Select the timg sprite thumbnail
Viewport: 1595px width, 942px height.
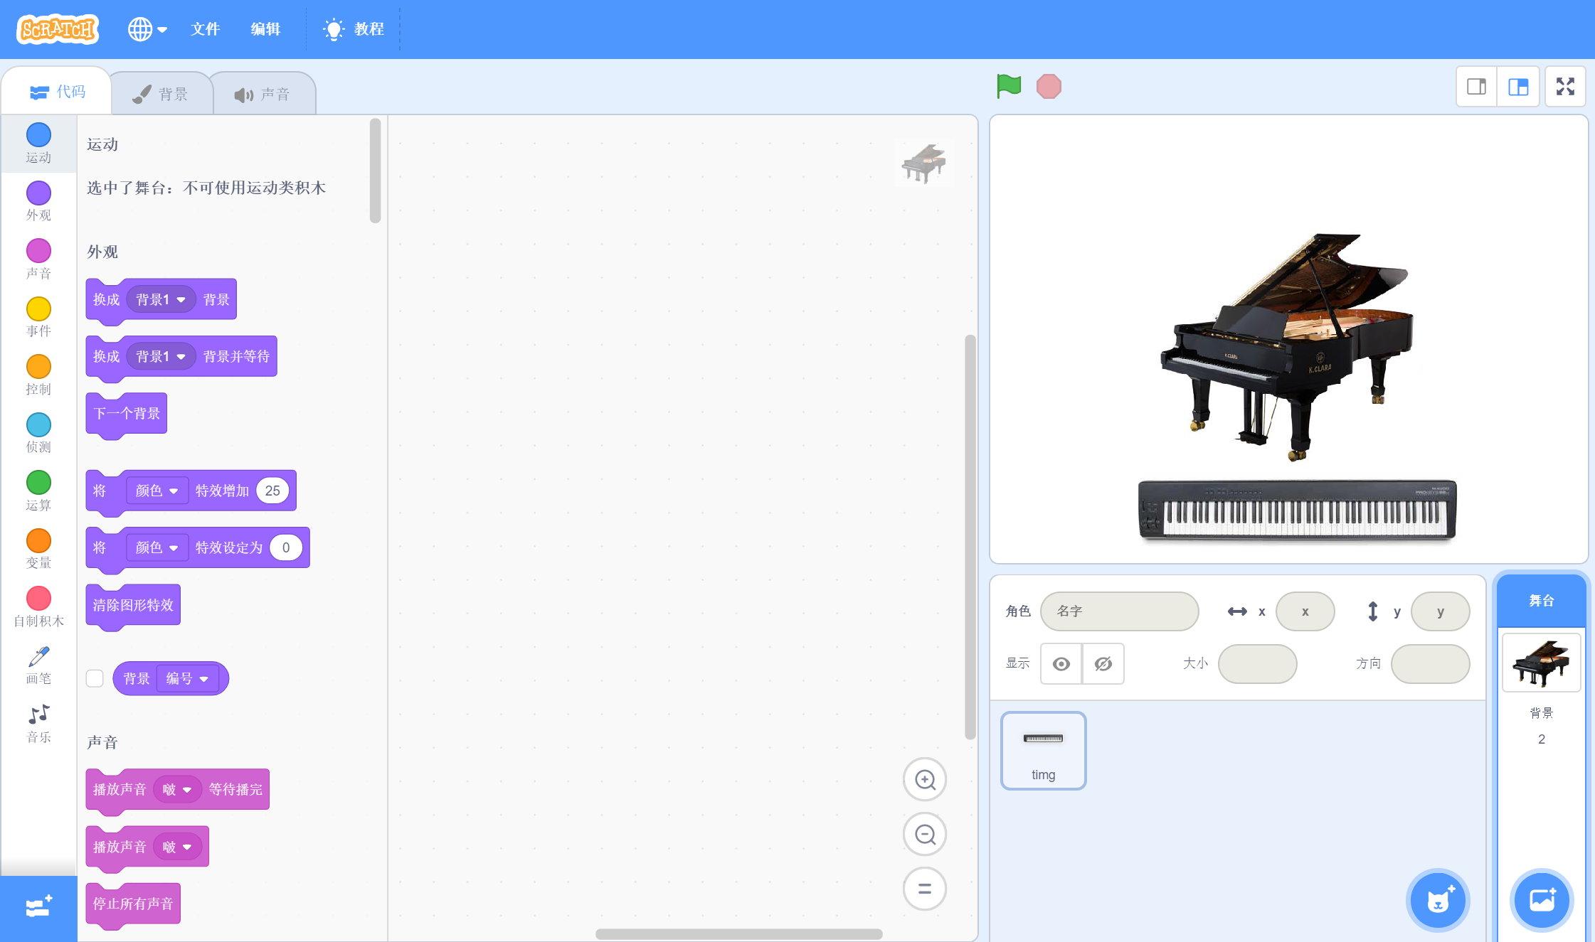pos(1043,751)
